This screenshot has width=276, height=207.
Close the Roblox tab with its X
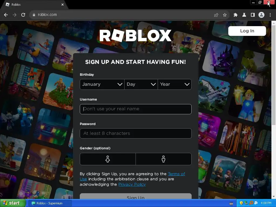[x=63, y=5]
